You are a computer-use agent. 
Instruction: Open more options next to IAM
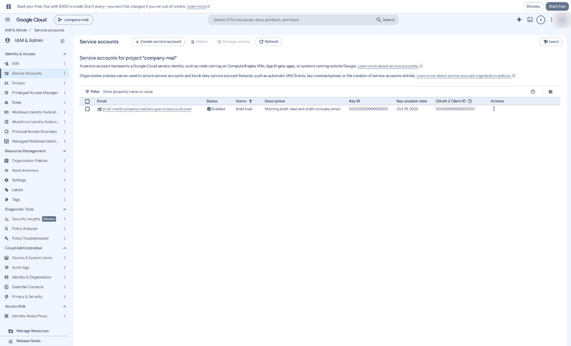[x=65, y=63]
